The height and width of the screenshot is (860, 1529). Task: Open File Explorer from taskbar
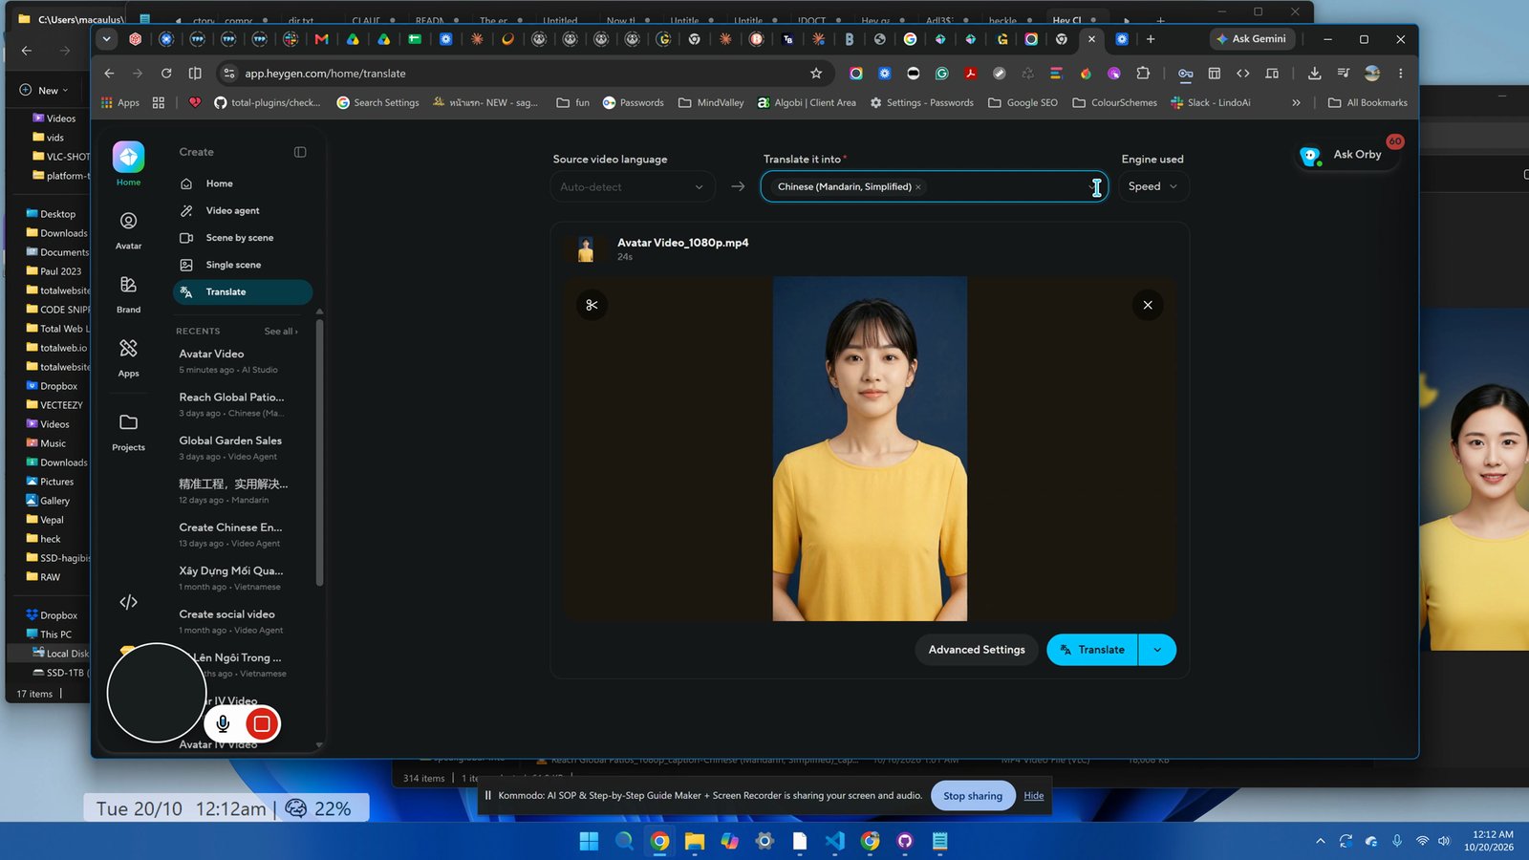click(x=695, y=841)
